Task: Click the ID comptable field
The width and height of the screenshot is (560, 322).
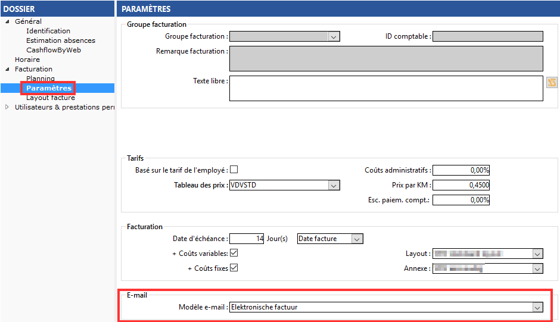Action: coord(488,36)
